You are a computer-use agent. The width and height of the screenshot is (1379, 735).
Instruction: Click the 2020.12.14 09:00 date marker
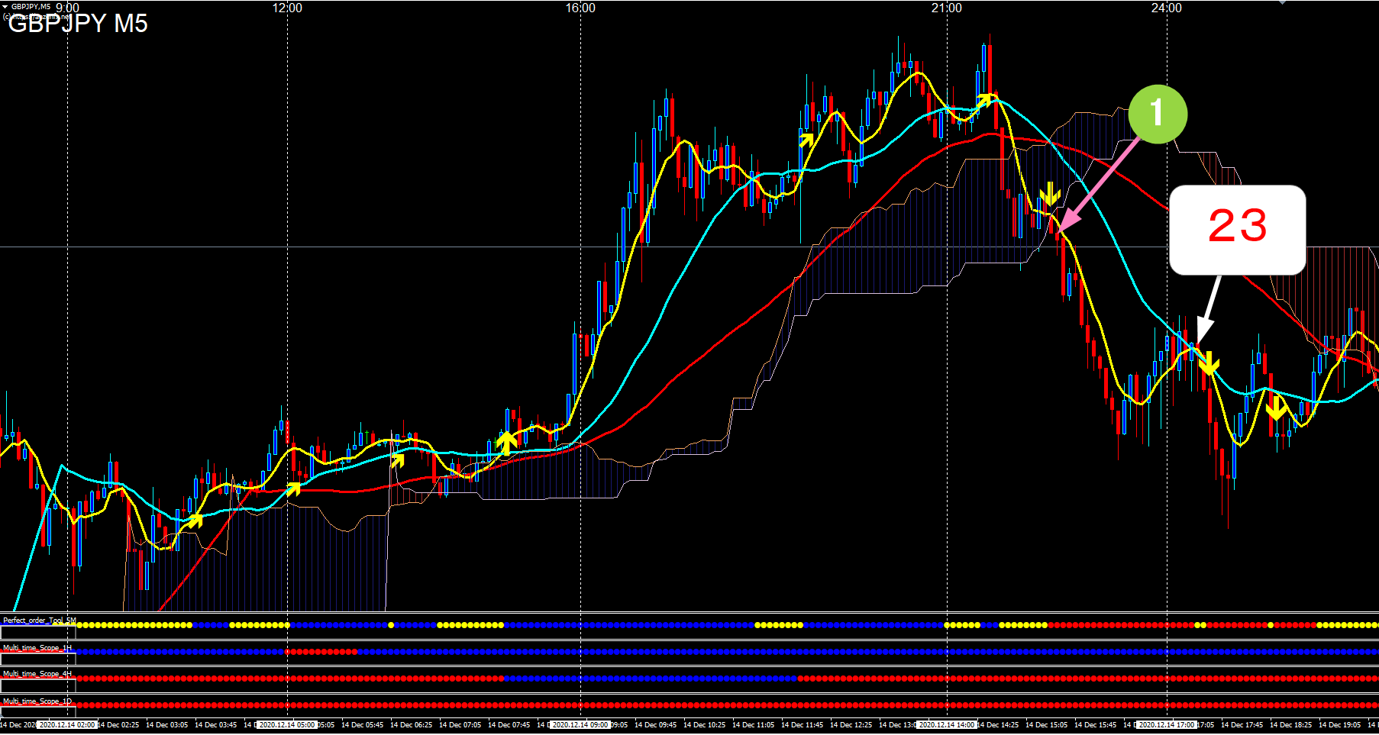[x=580, y=725]
